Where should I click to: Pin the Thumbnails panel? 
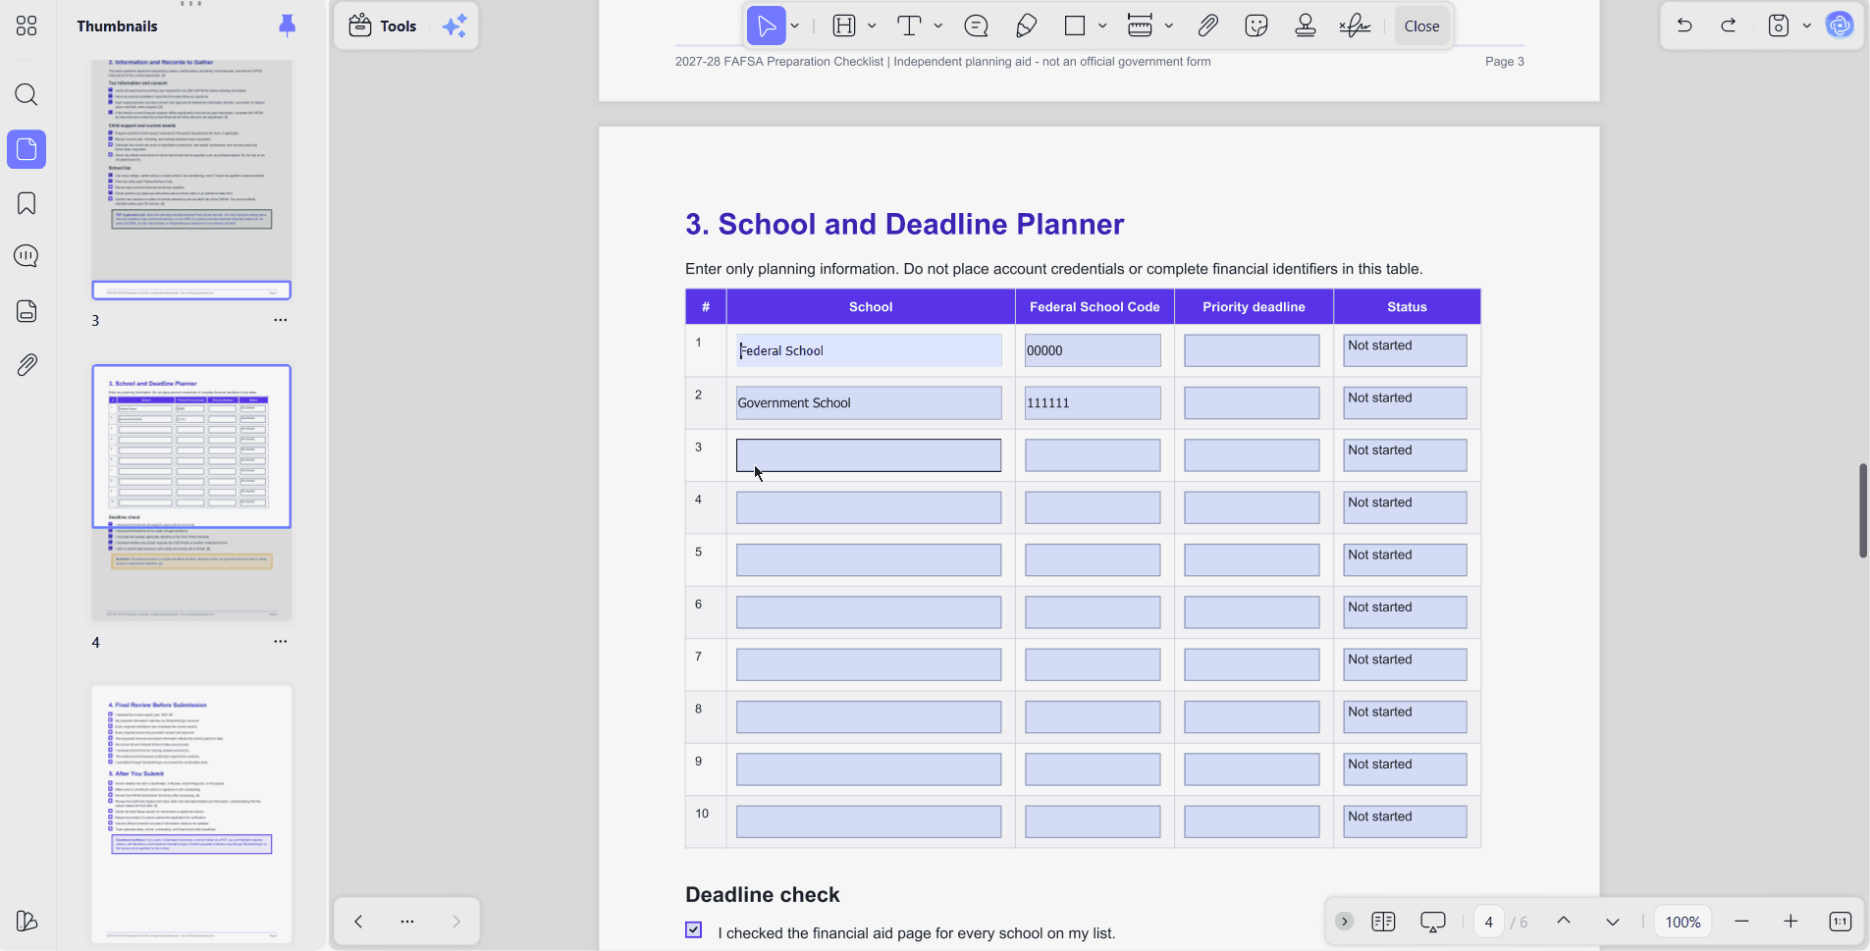(x=287, y=26)
